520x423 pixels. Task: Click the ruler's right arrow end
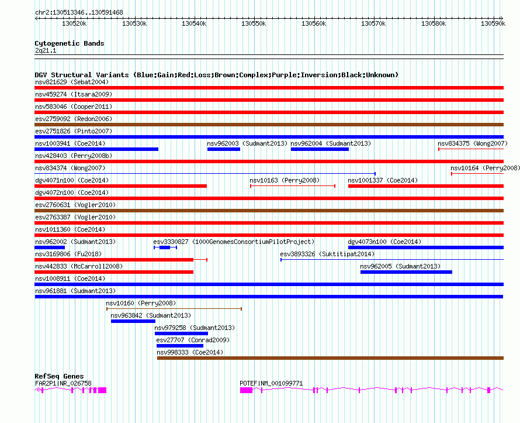click(x=501, y=18)
